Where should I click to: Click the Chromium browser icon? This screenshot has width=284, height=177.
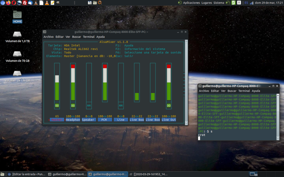(x=3, y=3)
